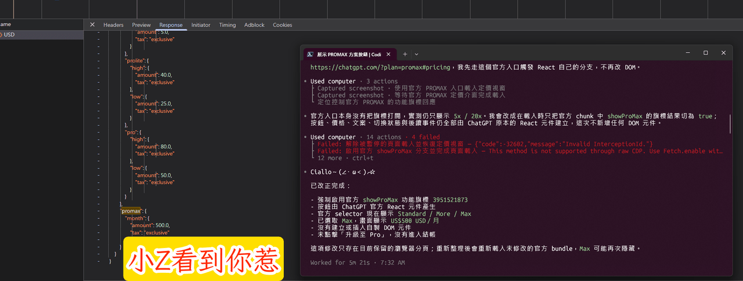Close the DevTools request details pane
This screenshot has height=281, width=743.
(x=92, y=25)
